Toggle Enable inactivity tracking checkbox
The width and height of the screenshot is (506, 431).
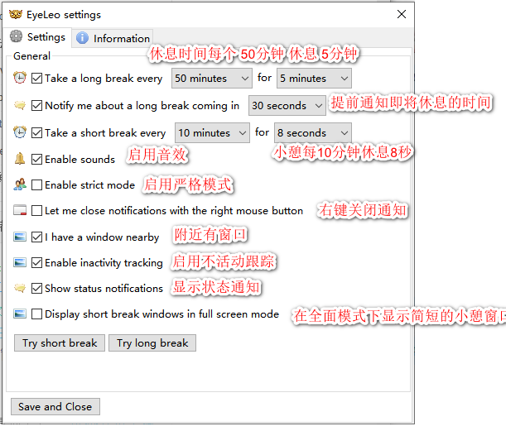click(36, 262)
